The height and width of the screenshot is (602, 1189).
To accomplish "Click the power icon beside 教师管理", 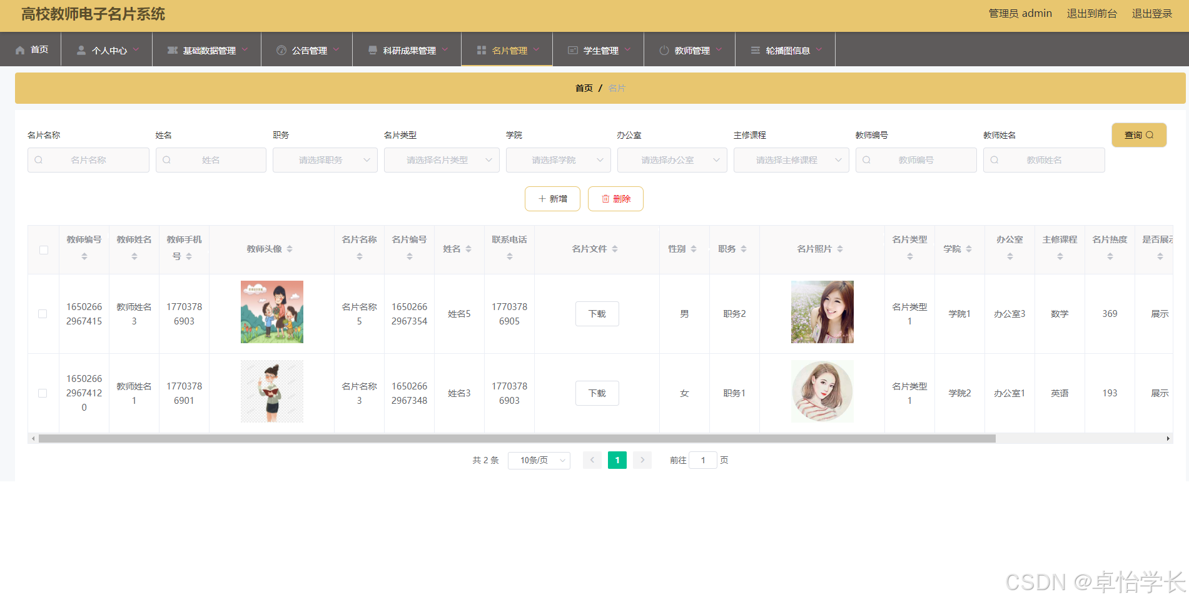I will click(x=664, y=50).
